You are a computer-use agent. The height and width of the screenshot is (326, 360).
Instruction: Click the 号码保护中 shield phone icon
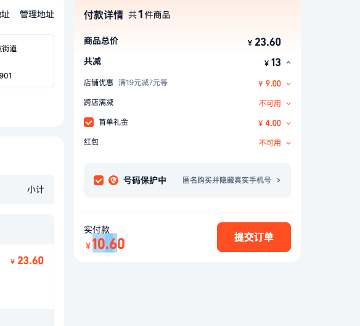[x=113, y=180]
